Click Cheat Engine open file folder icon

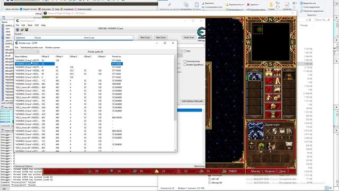[22, 30]
